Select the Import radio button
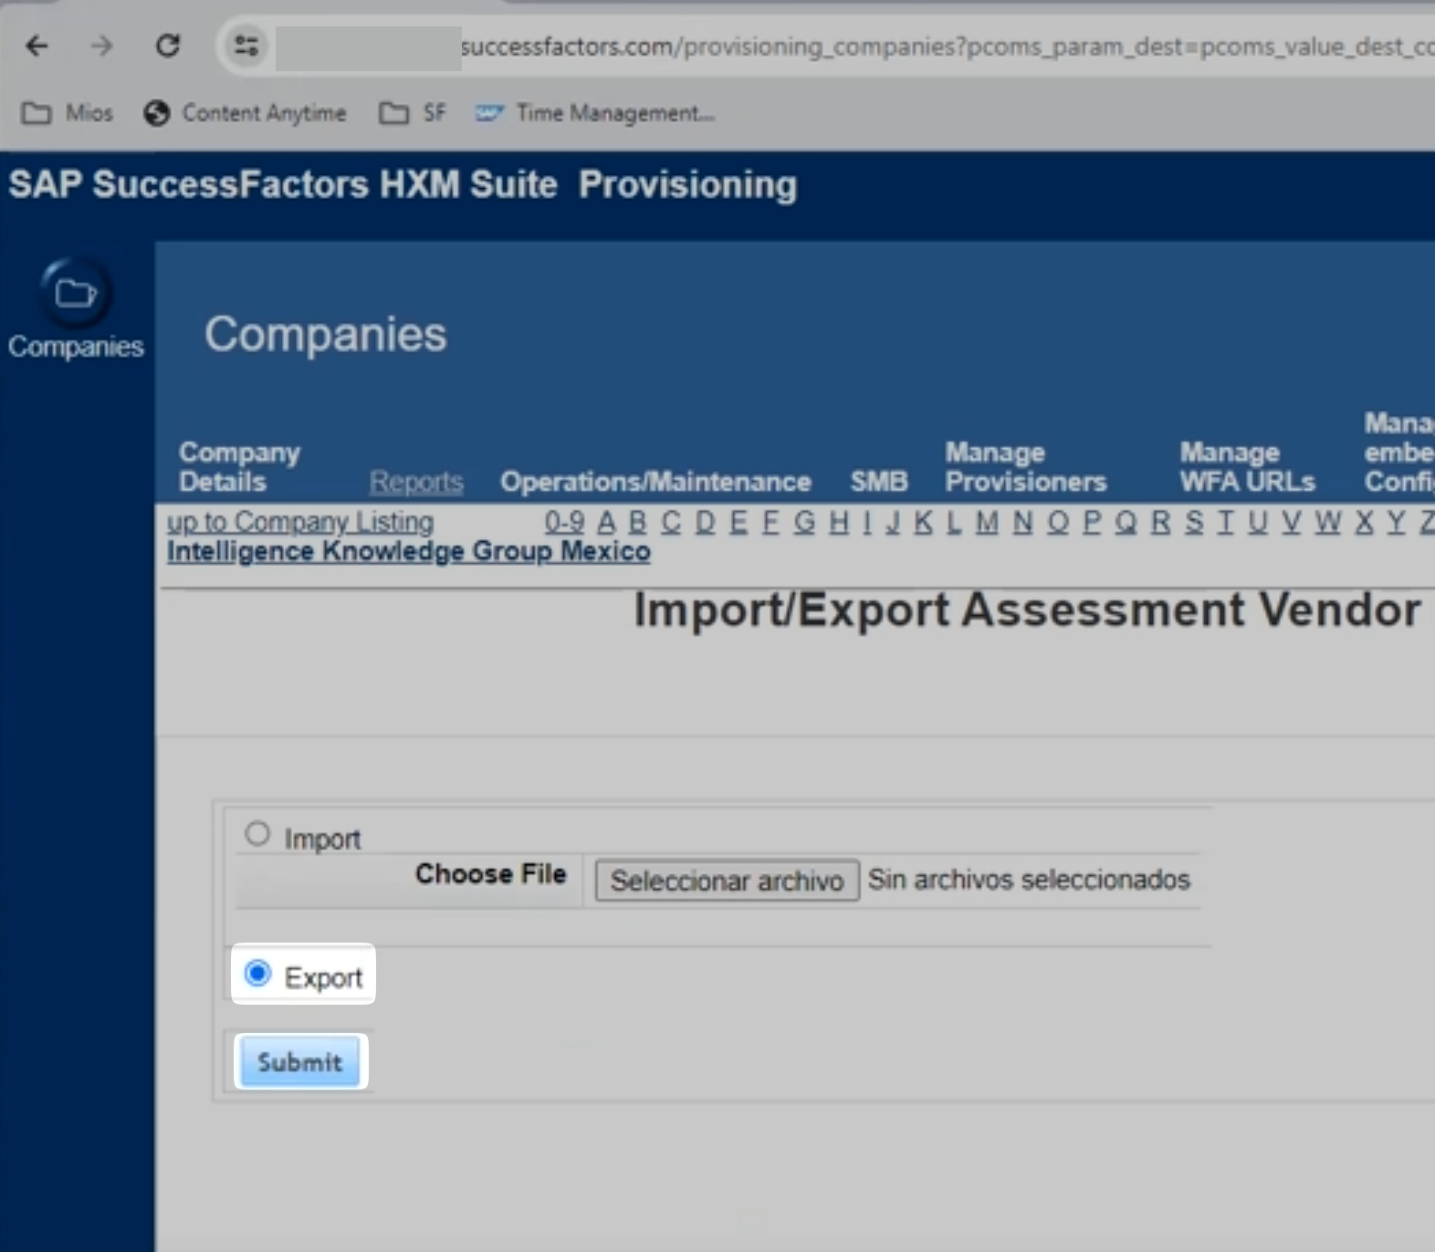 (257, 833)
